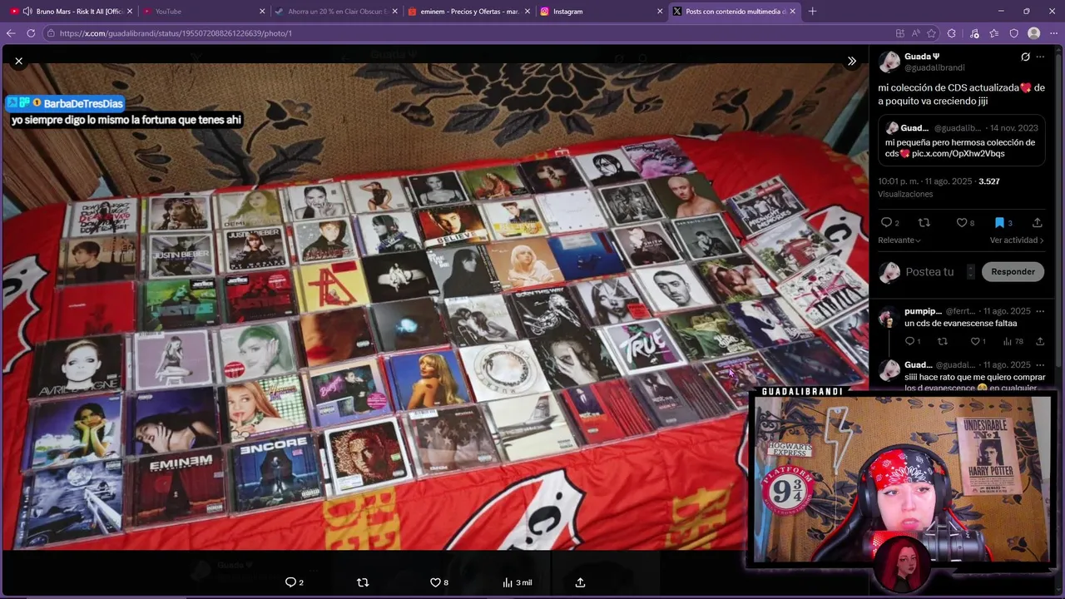1065x599 pixels.
Task: Expand the Relevante sort dropdown
Action: (899, 240)
